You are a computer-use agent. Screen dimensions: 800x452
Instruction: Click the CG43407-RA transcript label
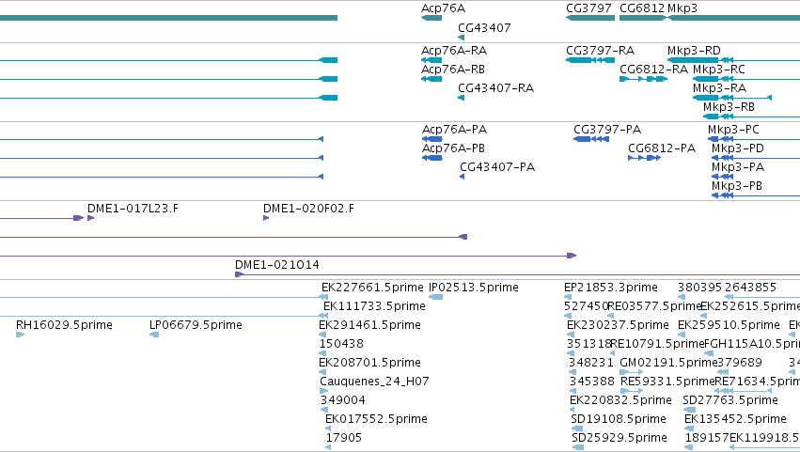[x=495, y=87]
